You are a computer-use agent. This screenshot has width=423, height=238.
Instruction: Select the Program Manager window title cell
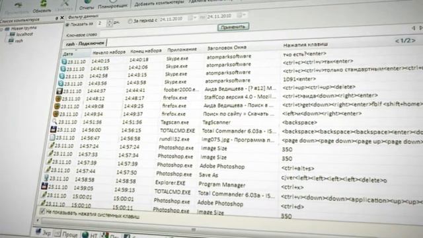[222, 184]
